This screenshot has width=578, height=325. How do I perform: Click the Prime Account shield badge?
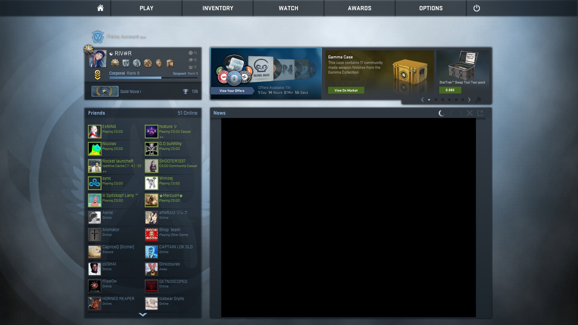98,37
